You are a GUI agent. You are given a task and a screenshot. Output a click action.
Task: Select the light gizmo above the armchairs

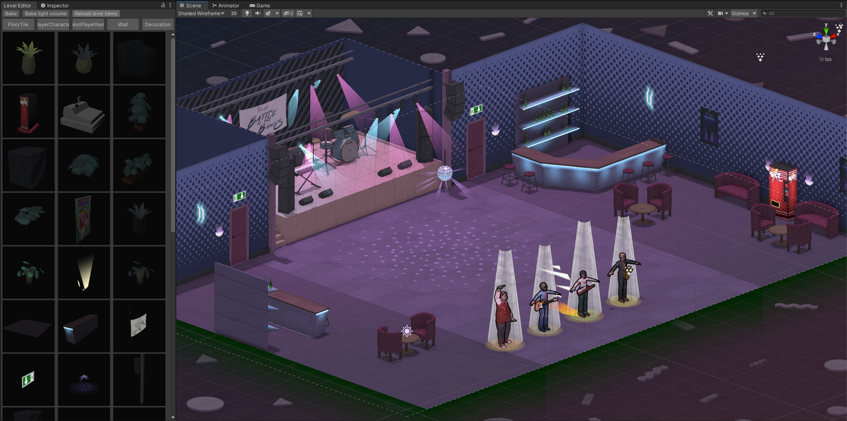[407, 331]
